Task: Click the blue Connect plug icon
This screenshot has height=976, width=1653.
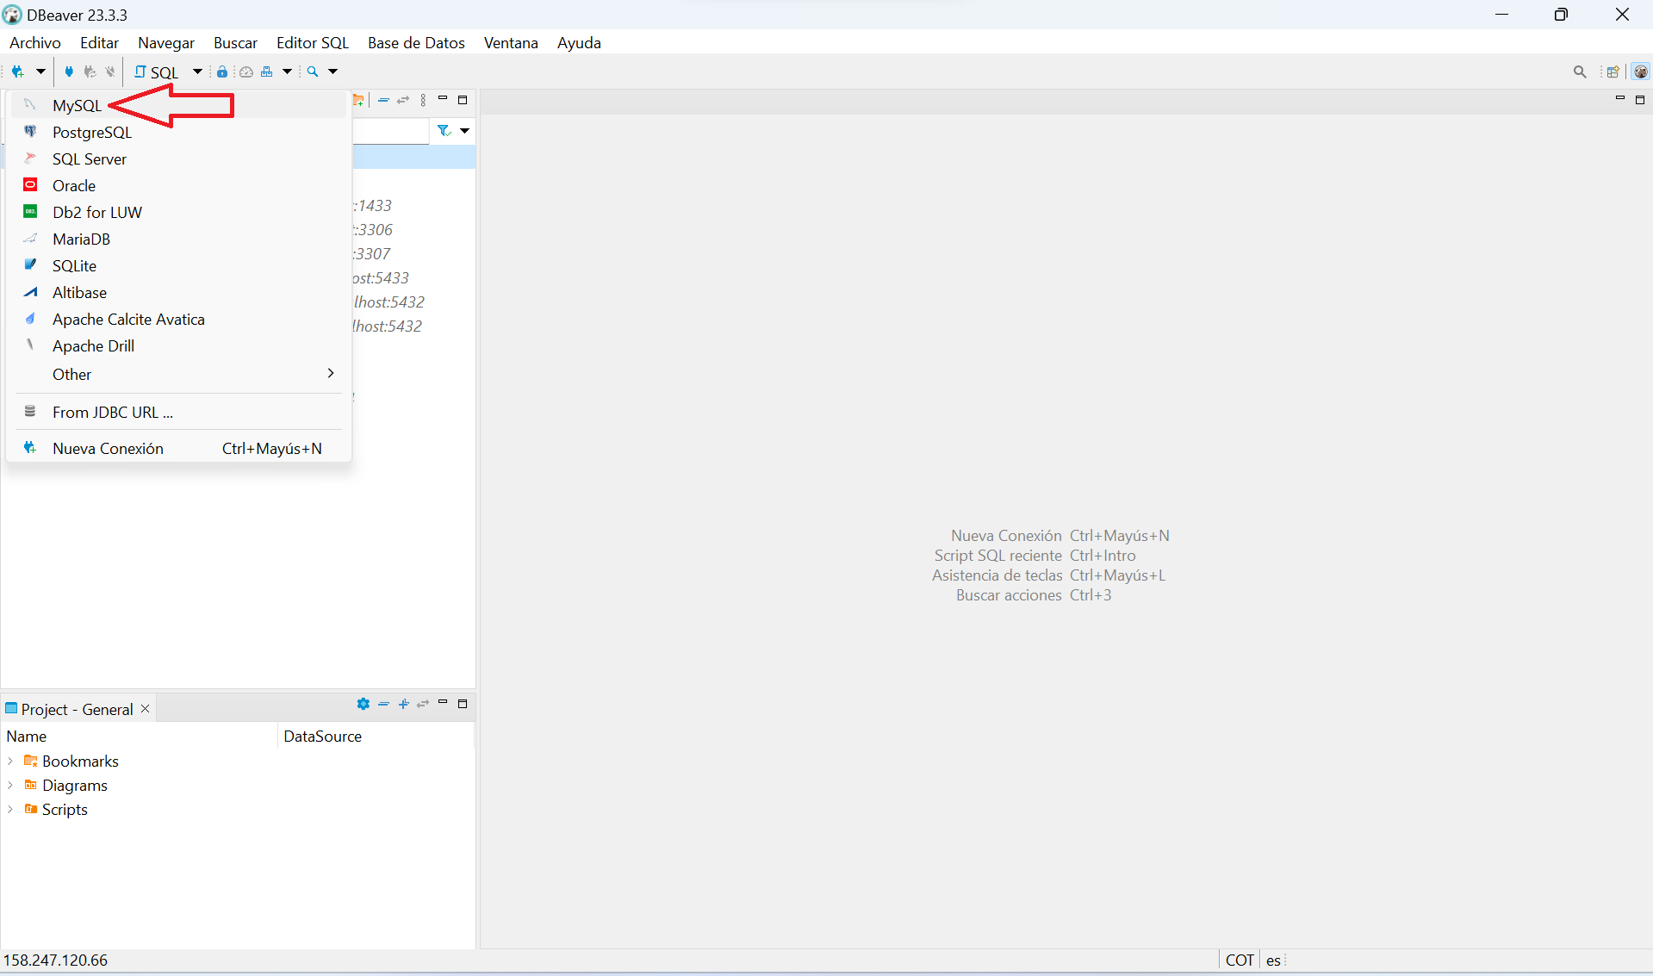Action: (x=69, y=71)
